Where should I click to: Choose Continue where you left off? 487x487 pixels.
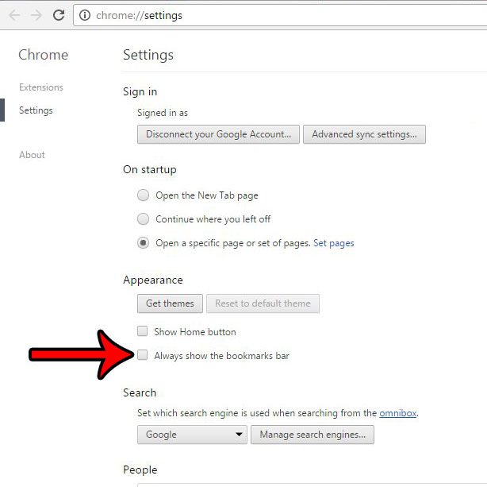click(144, 218)
